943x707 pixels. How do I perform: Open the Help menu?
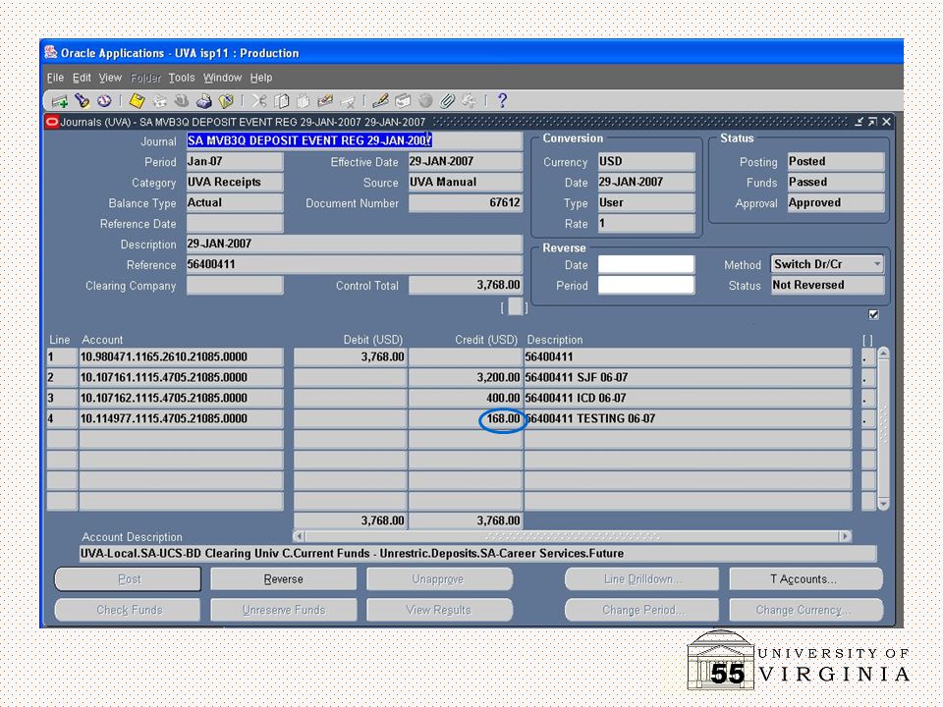[x=261, y=78]
